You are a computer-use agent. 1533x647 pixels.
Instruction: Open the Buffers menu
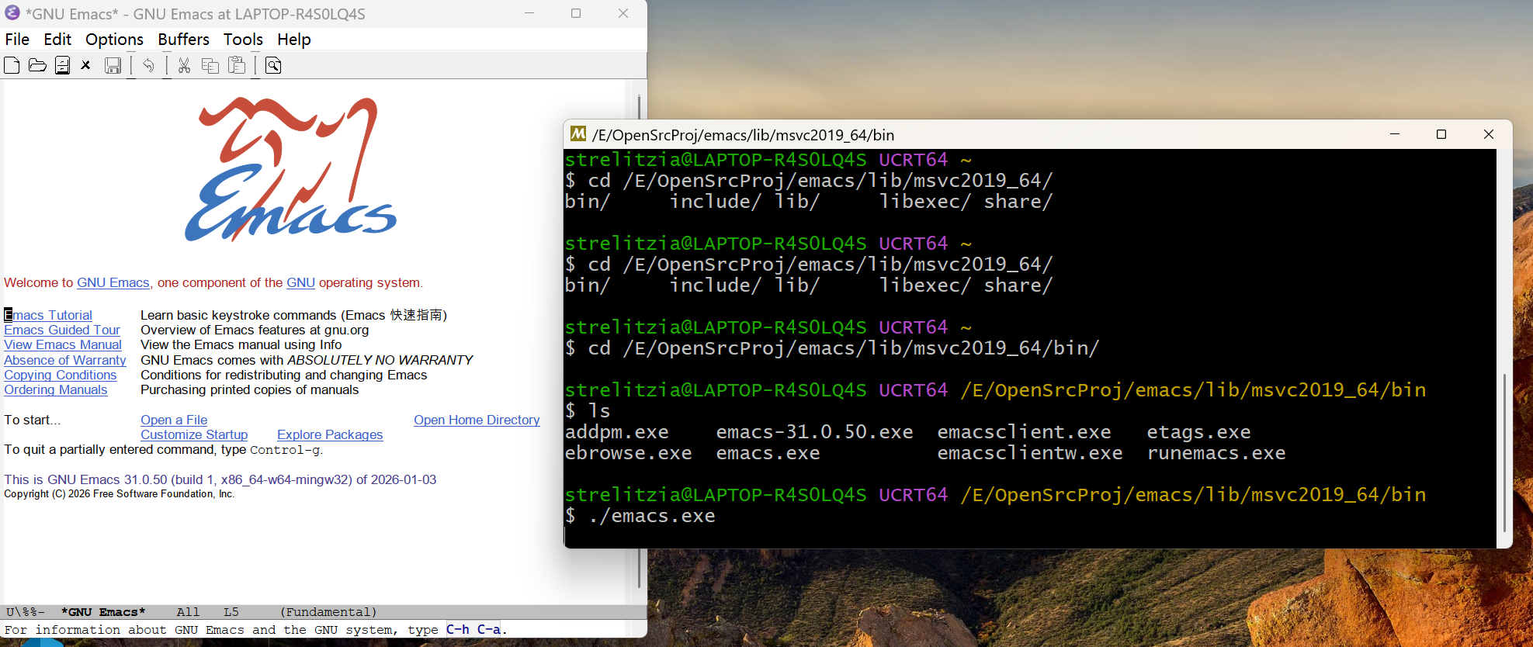tap(183, 40)
